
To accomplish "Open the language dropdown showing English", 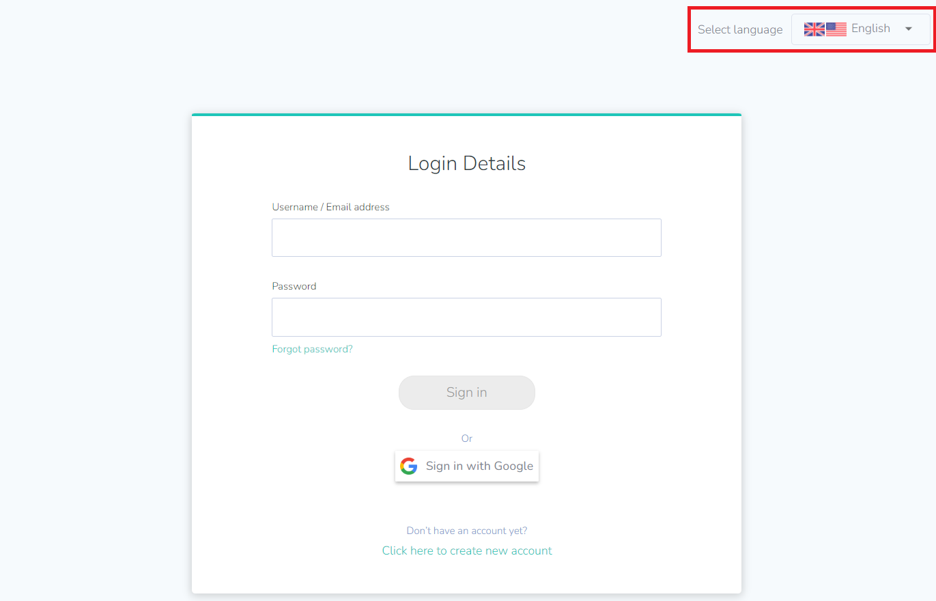I will 861,29.
